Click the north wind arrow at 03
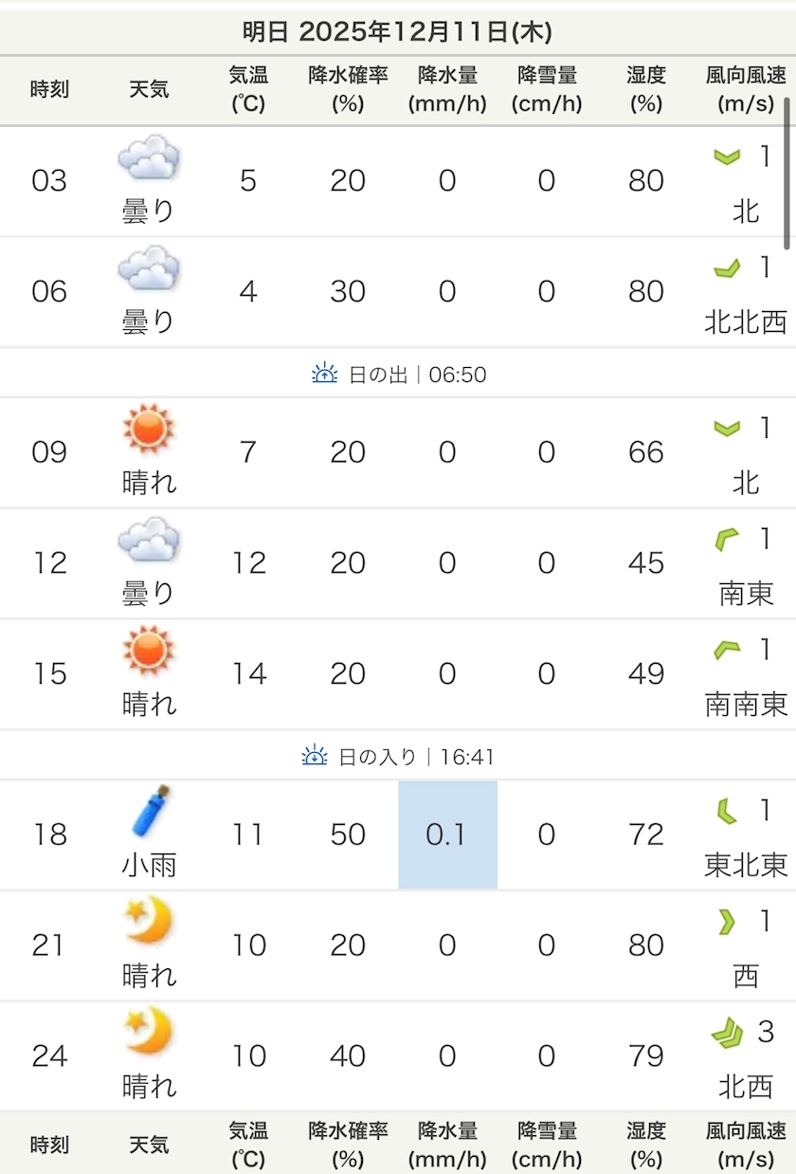This screenshot has width=796, height=1174. click(x=727, y=156)
